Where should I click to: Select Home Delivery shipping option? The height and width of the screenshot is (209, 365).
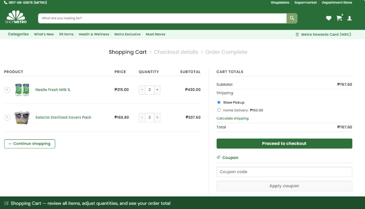[219, 110]
